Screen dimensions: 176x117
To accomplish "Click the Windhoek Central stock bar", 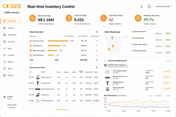I will pos(58,41).
